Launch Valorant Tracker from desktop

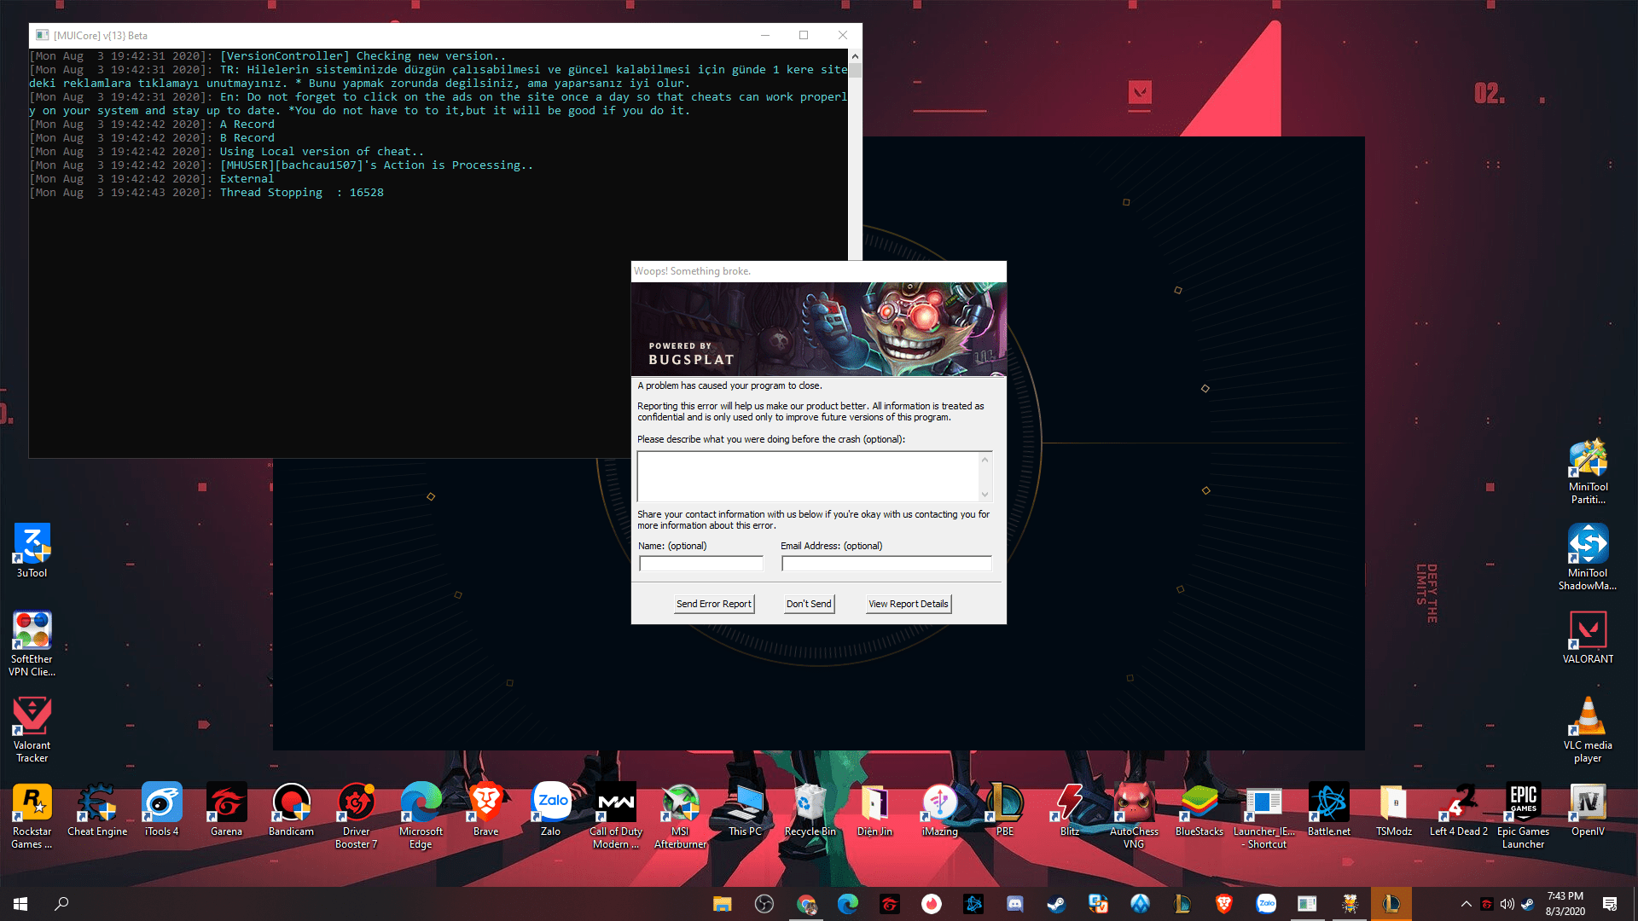[x=32, y=730]
